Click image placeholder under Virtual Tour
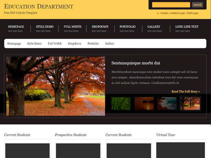 tap(180, 150)
